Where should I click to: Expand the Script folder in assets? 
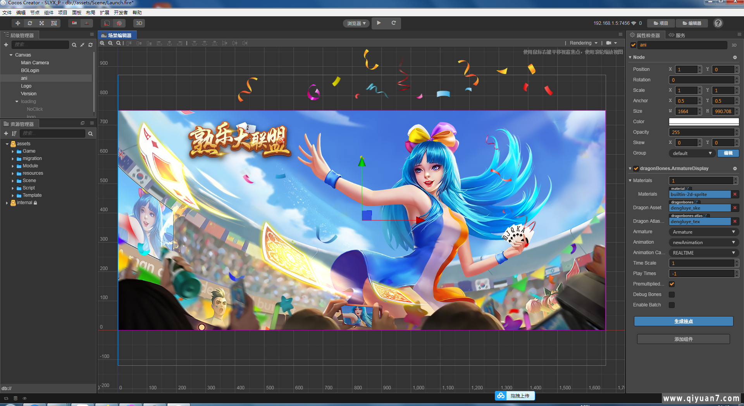(x=13, y=188)
